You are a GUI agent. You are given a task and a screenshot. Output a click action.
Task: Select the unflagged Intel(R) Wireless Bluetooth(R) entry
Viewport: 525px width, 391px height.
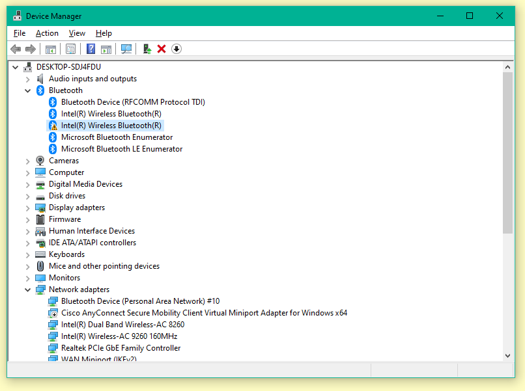[x=111, y=114]
